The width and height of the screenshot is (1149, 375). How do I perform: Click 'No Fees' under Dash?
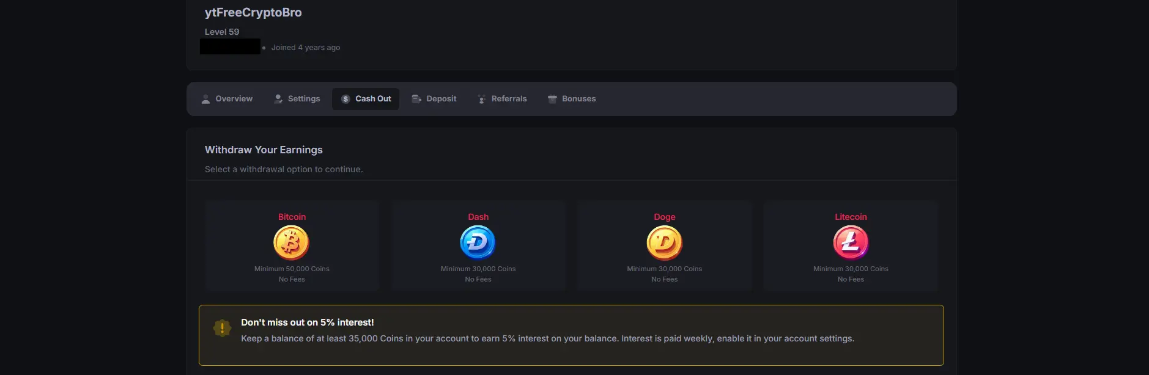pos(478,279)
